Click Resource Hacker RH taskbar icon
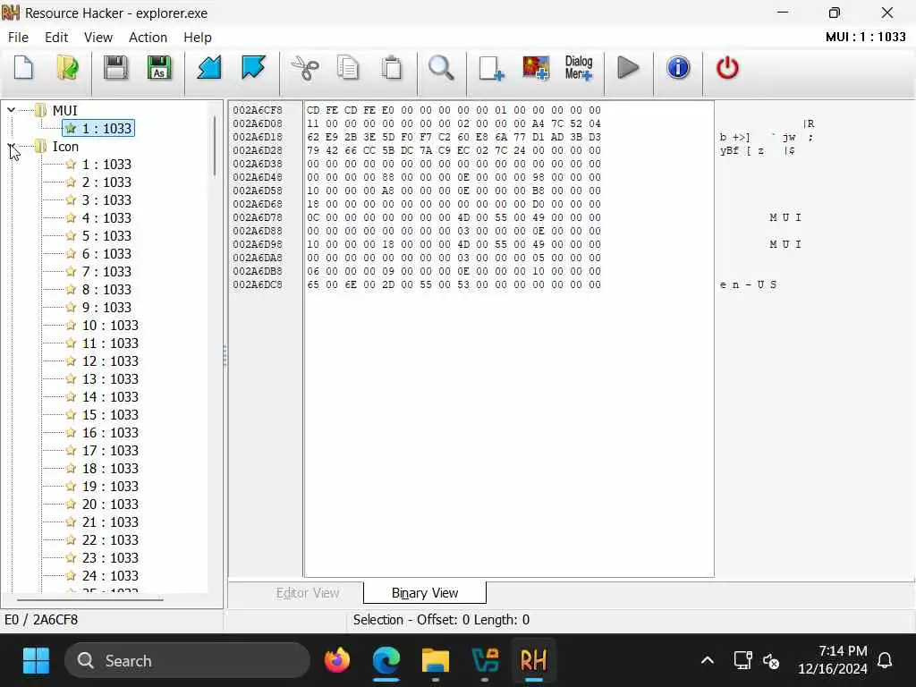 [x=533, y=661]
